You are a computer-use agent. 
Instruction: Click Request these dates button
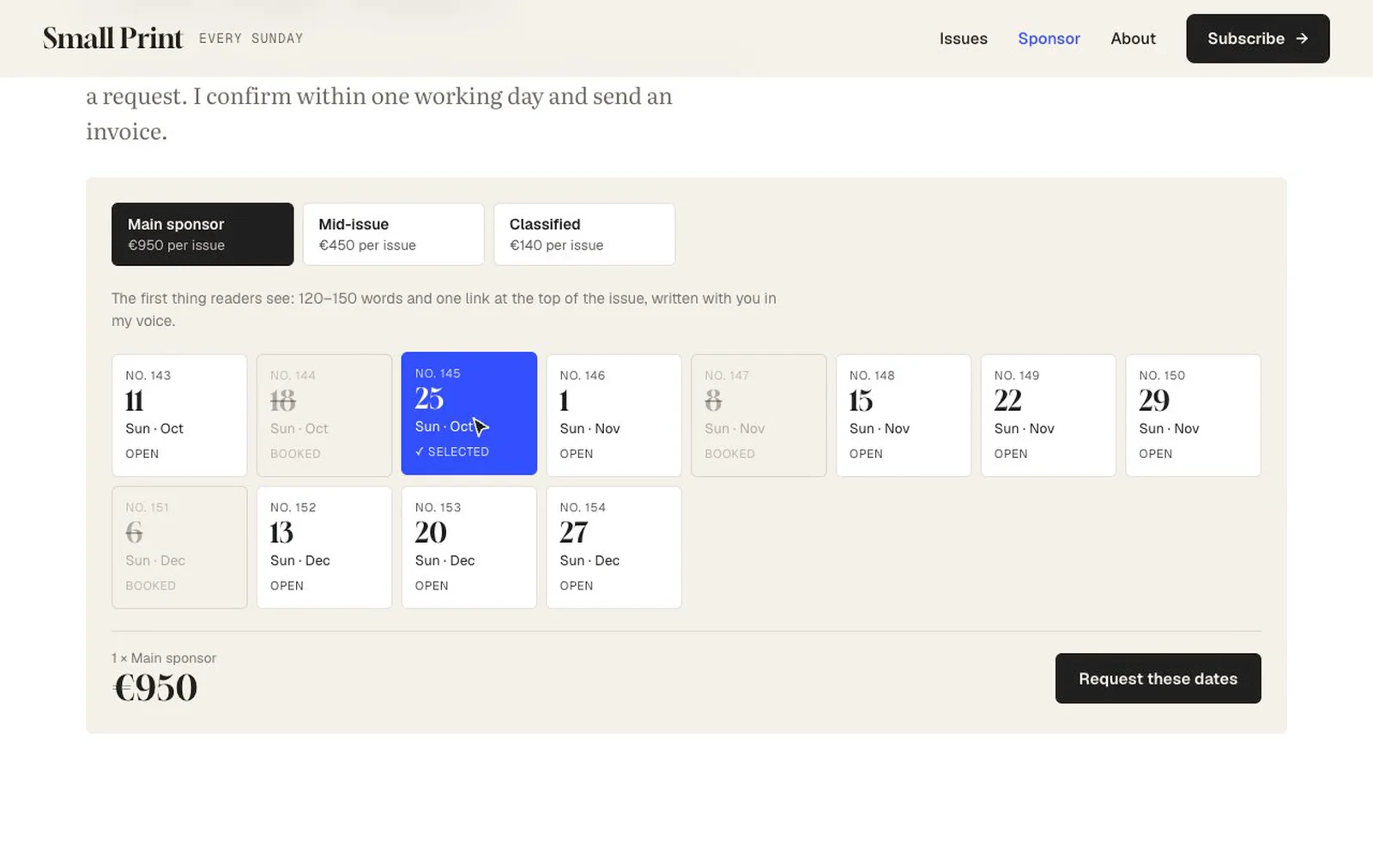point(1158,679)
